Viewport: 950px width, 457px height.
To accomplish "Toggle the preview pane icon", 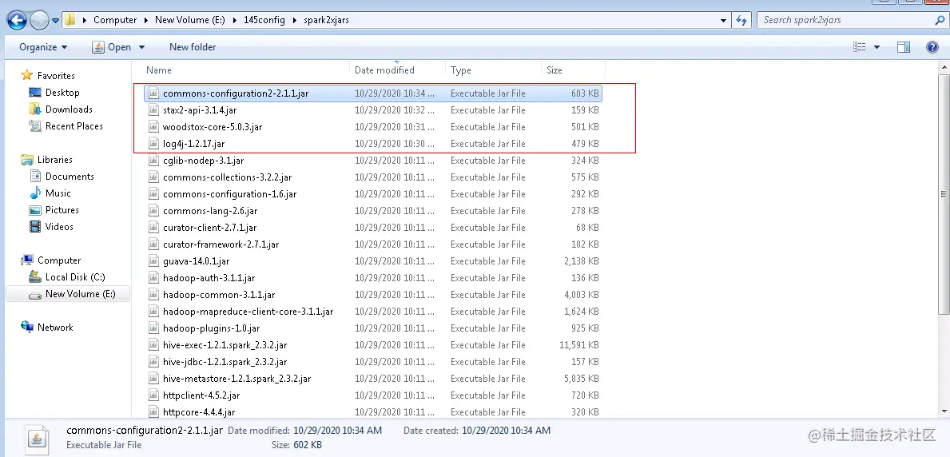I will click(904, 47).
